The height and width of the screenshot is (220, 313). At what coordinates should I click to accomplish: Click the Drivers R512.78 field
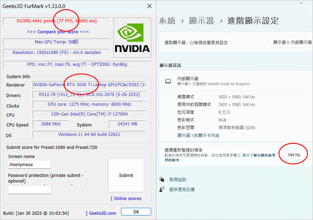coord(89,95)
